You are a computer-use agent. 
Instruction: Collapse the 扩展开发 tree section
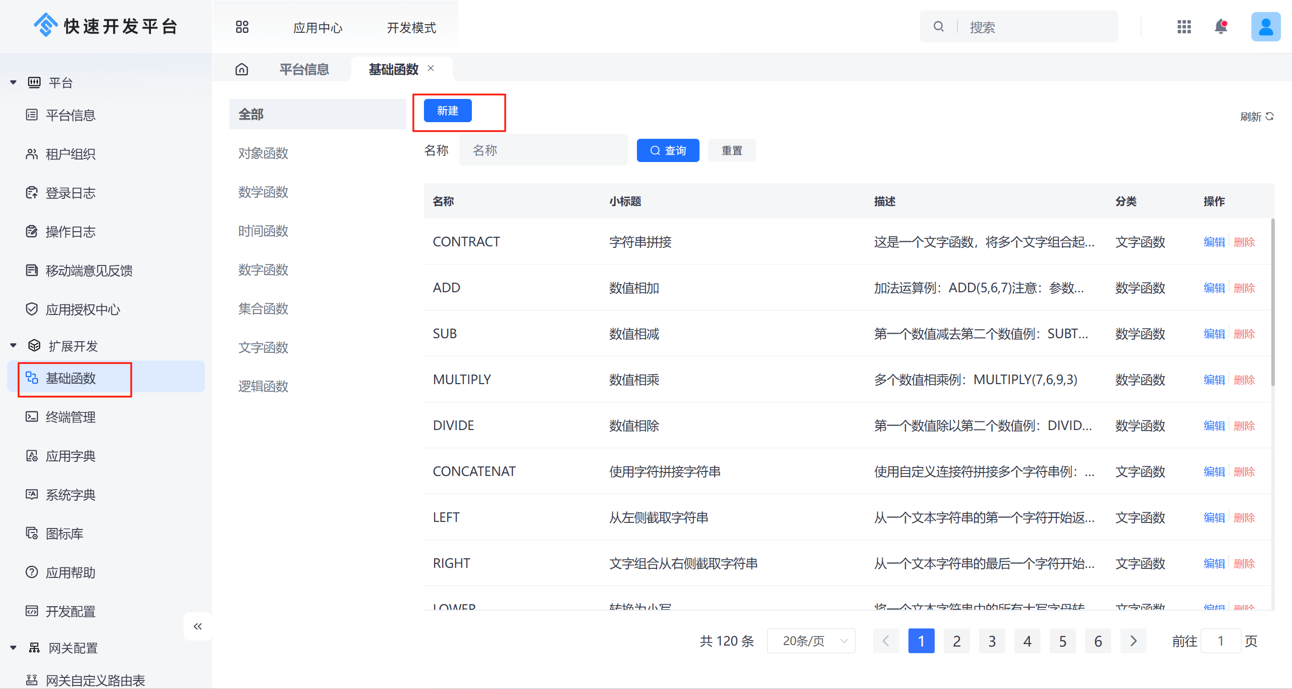click(14, 346)
